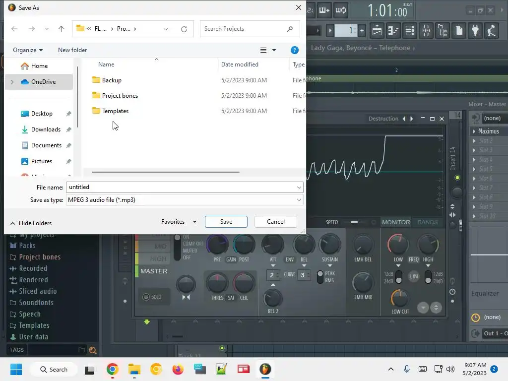This screenshot has height=381, width=508.
Task: Open the Project bones folder
Action: [120, 96]
